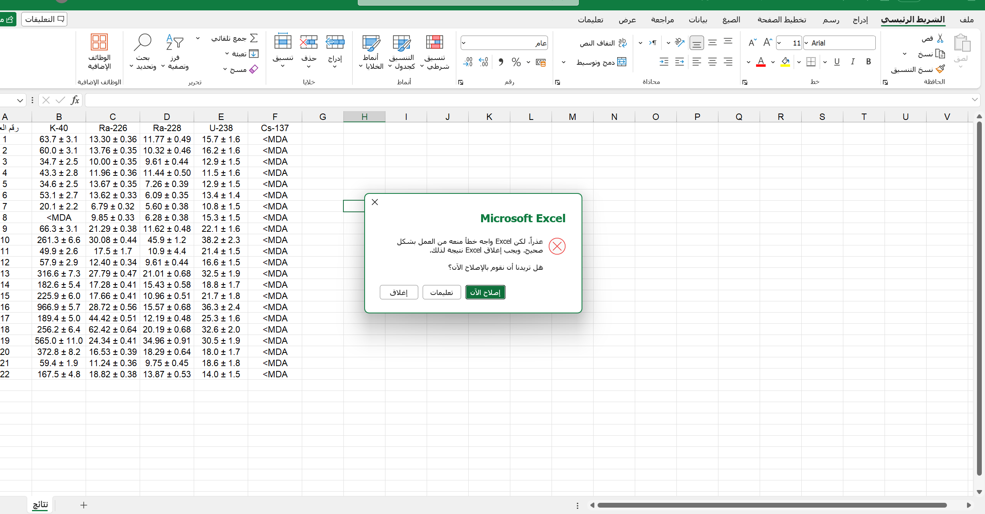The height and width of the screenshot is (514, 985).
Task: Toggle Italic formatting
Action: pyautogui.click(x=853, y=62)
